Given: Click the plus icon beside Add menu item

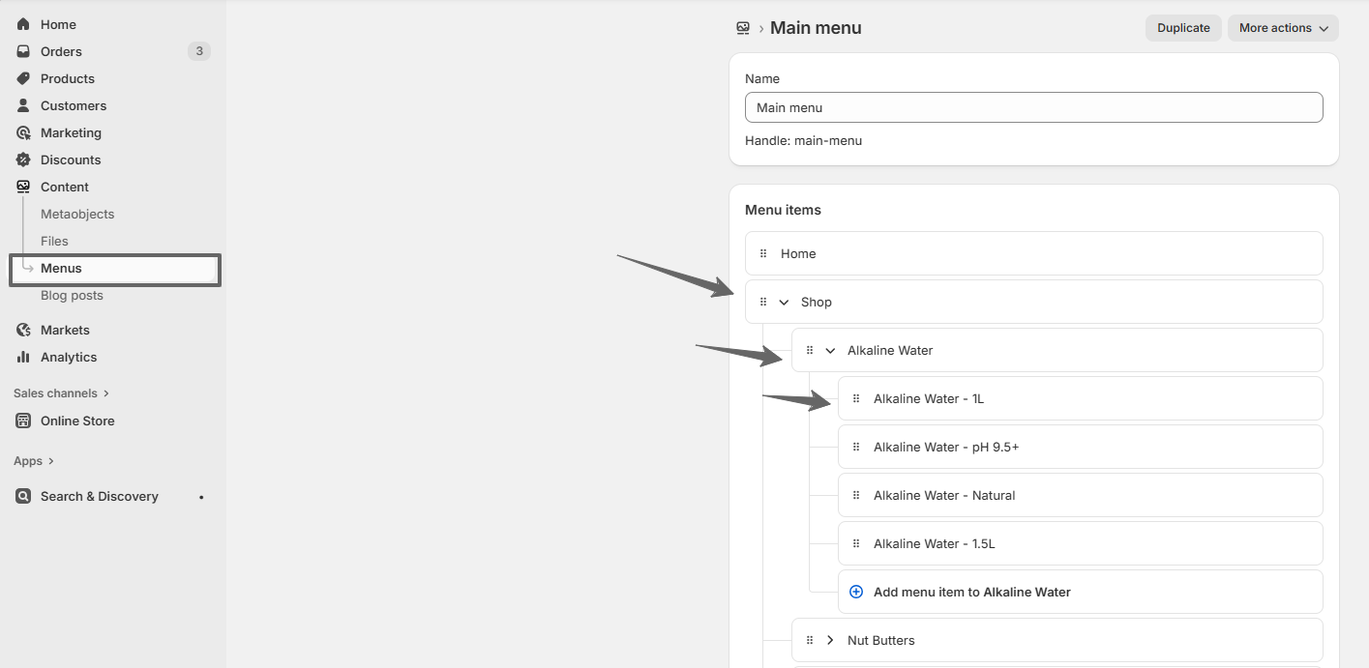Looking at the screenshot, I should [x=855, y=591].
